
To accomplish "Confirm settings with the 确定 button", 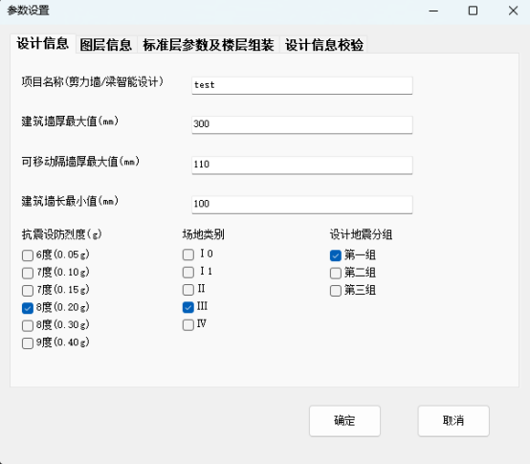I will click(x=344, y=421).
